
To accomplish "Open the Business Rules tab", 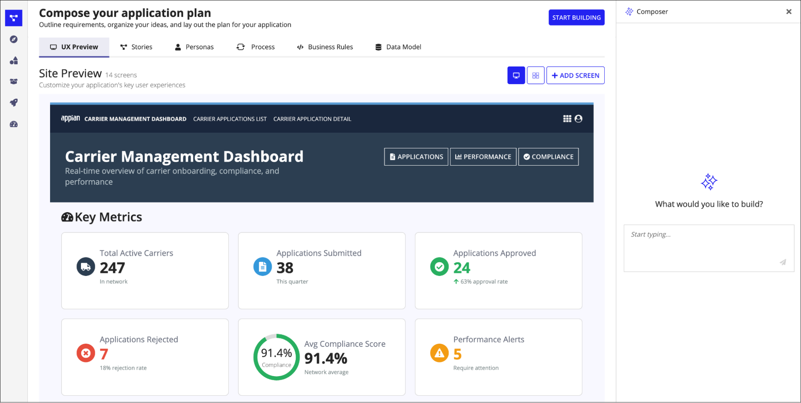I will (x=325, y=47).
